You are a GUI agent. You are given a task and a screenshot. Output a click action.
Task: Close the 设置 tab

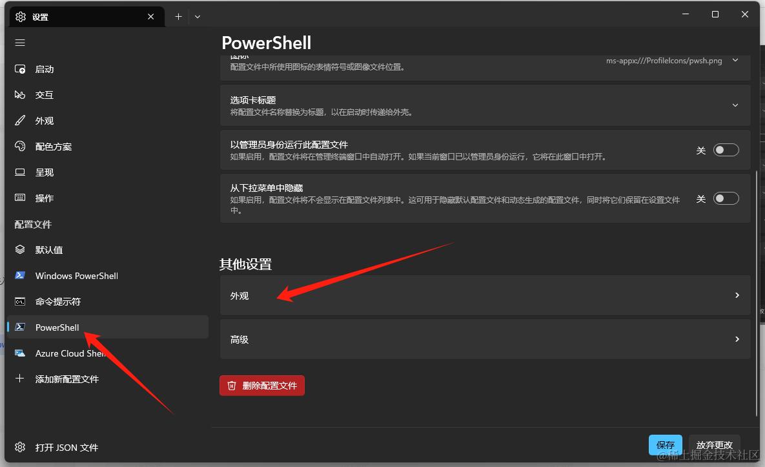pos(151,17)
